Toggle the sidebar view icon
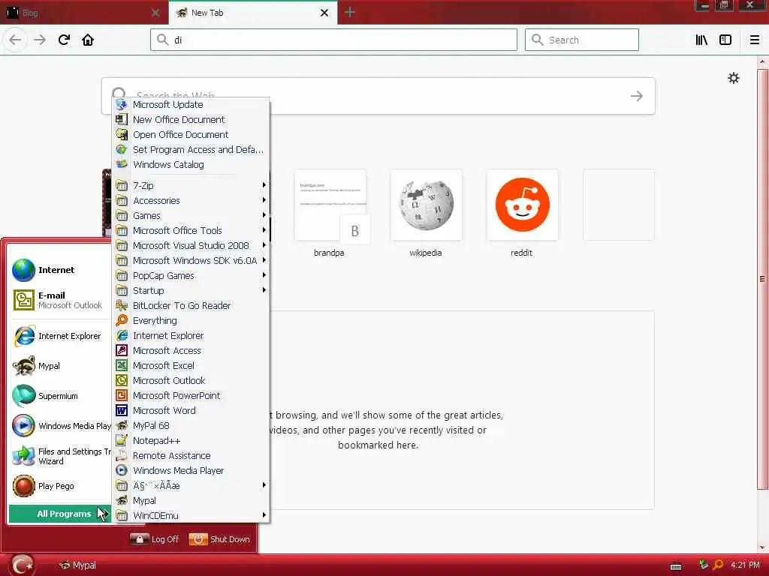769x576 pixels. pyautogui.click(x=725, y=40)
